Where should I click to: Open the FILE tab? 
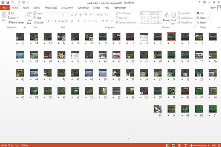(x=5, y=8)
